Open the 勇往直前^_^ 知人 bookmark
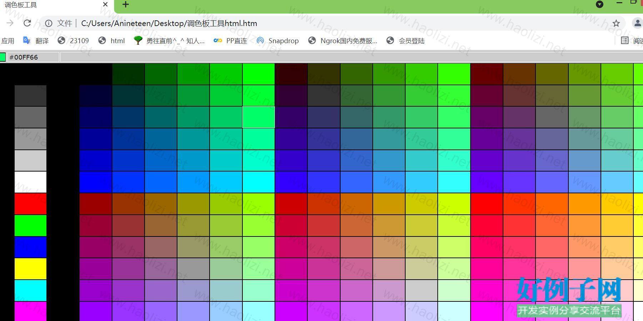643x321 pixels. (169, 41)
